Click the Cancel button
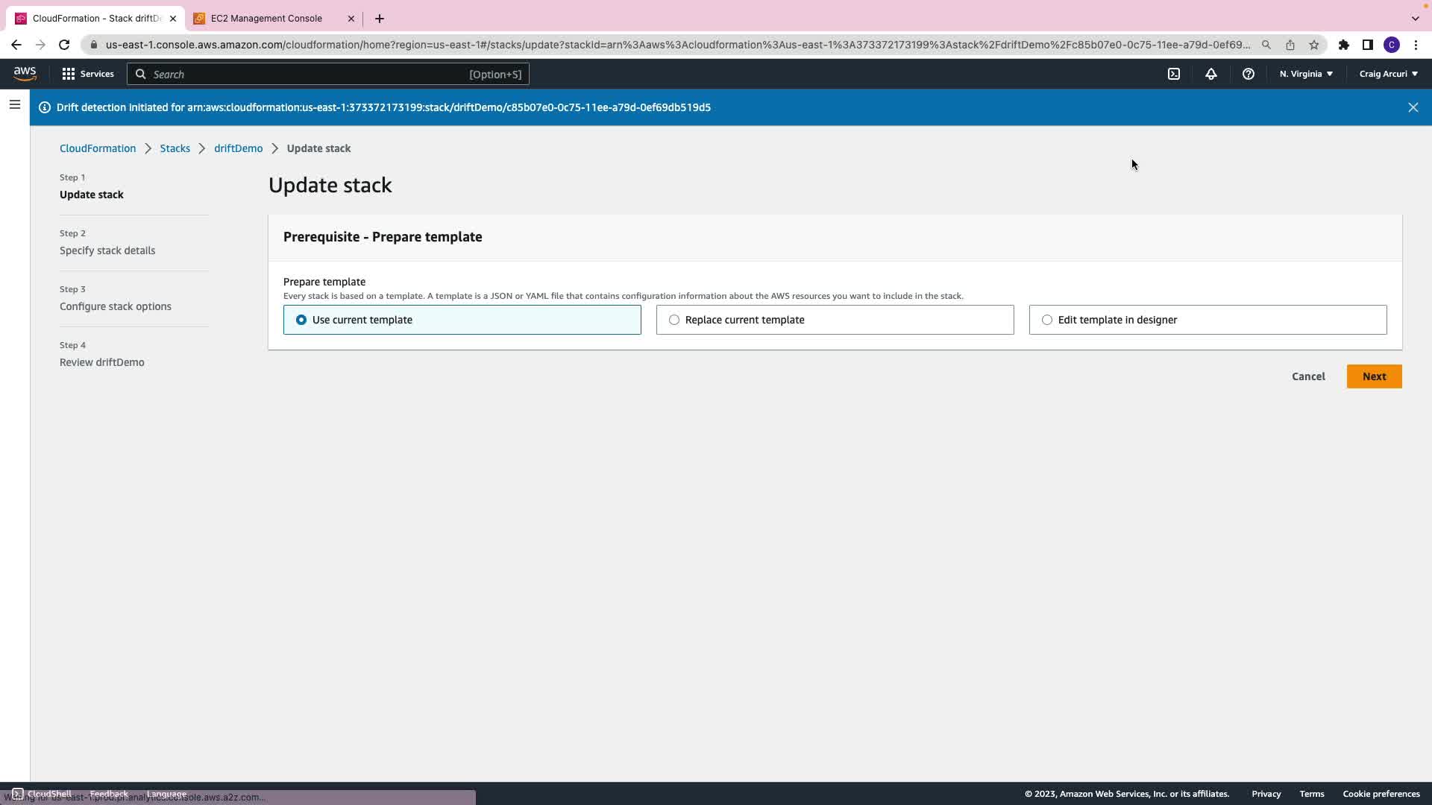This screenshot has width=1432, height=805. [x=1308, y=376]
